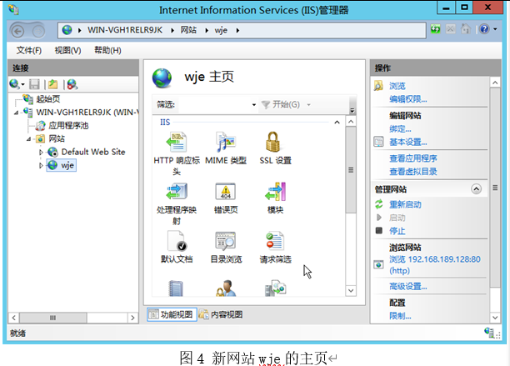Click the connect globe icon in 连接 toolbar
This screenshot has width=510, height=366.
[x=14, y=84]
